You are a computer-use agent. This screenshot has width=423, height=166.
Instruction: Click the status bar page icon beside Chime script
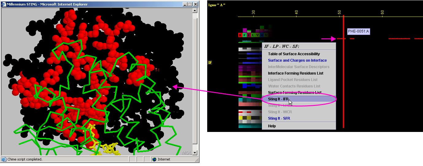pos(4,159)
